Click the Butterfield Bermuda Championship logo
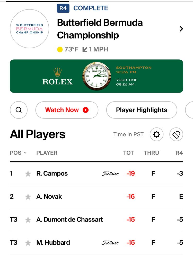 pos(29,29)
